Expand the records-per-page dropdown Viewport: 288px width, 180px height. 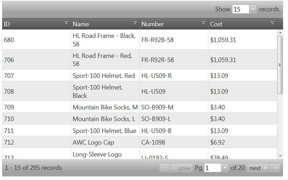253,9
